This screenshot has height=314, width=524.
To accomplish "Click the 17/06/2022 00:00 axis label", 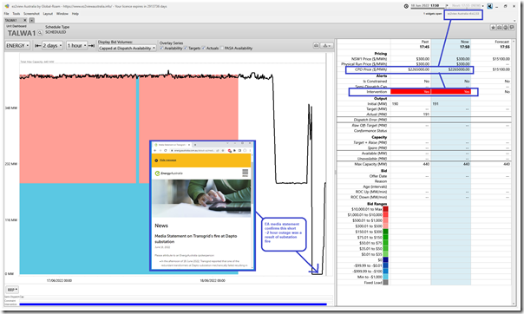I will coord(59,280).
